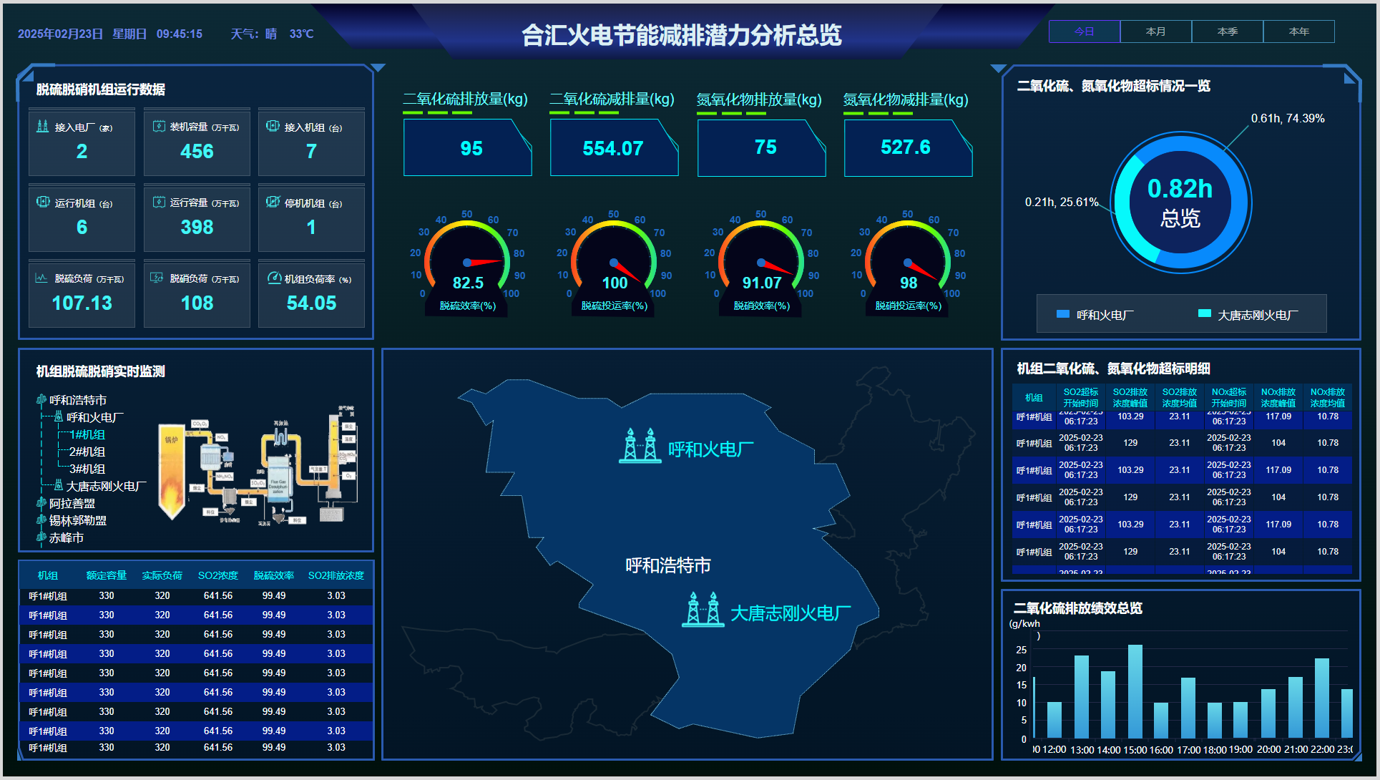This screenshot has height=780, width=1380.
Task: Click the 今日 period button
Action: click(1084, 31)
